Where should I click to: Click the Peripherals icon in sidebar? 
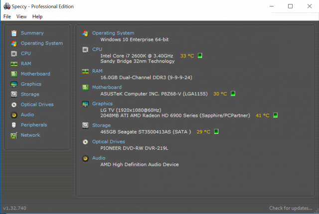(14, 125)
